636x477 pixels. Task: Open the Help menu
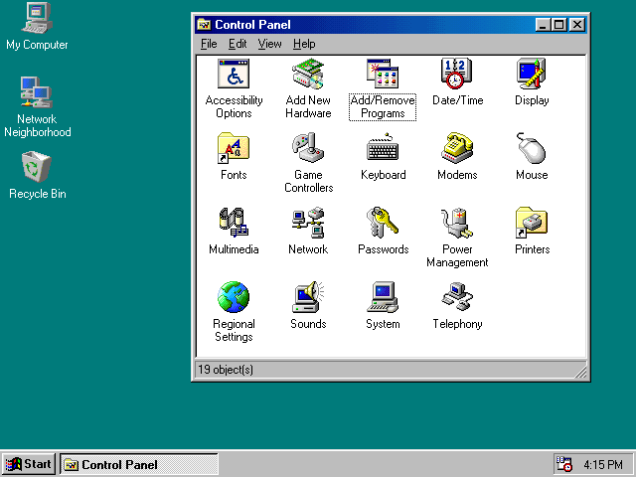[304, 44]
